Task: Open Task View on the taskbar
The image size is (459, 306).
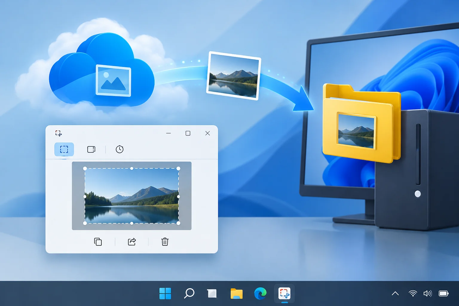Action: [x=212, y=293]
